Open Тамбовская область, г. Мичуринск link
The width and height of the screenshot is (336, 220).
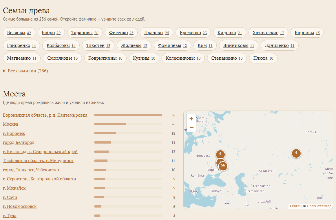point(38,161)
